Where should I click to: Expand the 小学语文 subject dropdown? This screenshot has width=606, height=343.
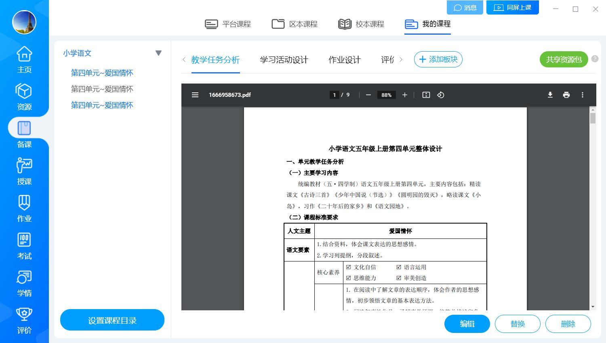point(158,53)
